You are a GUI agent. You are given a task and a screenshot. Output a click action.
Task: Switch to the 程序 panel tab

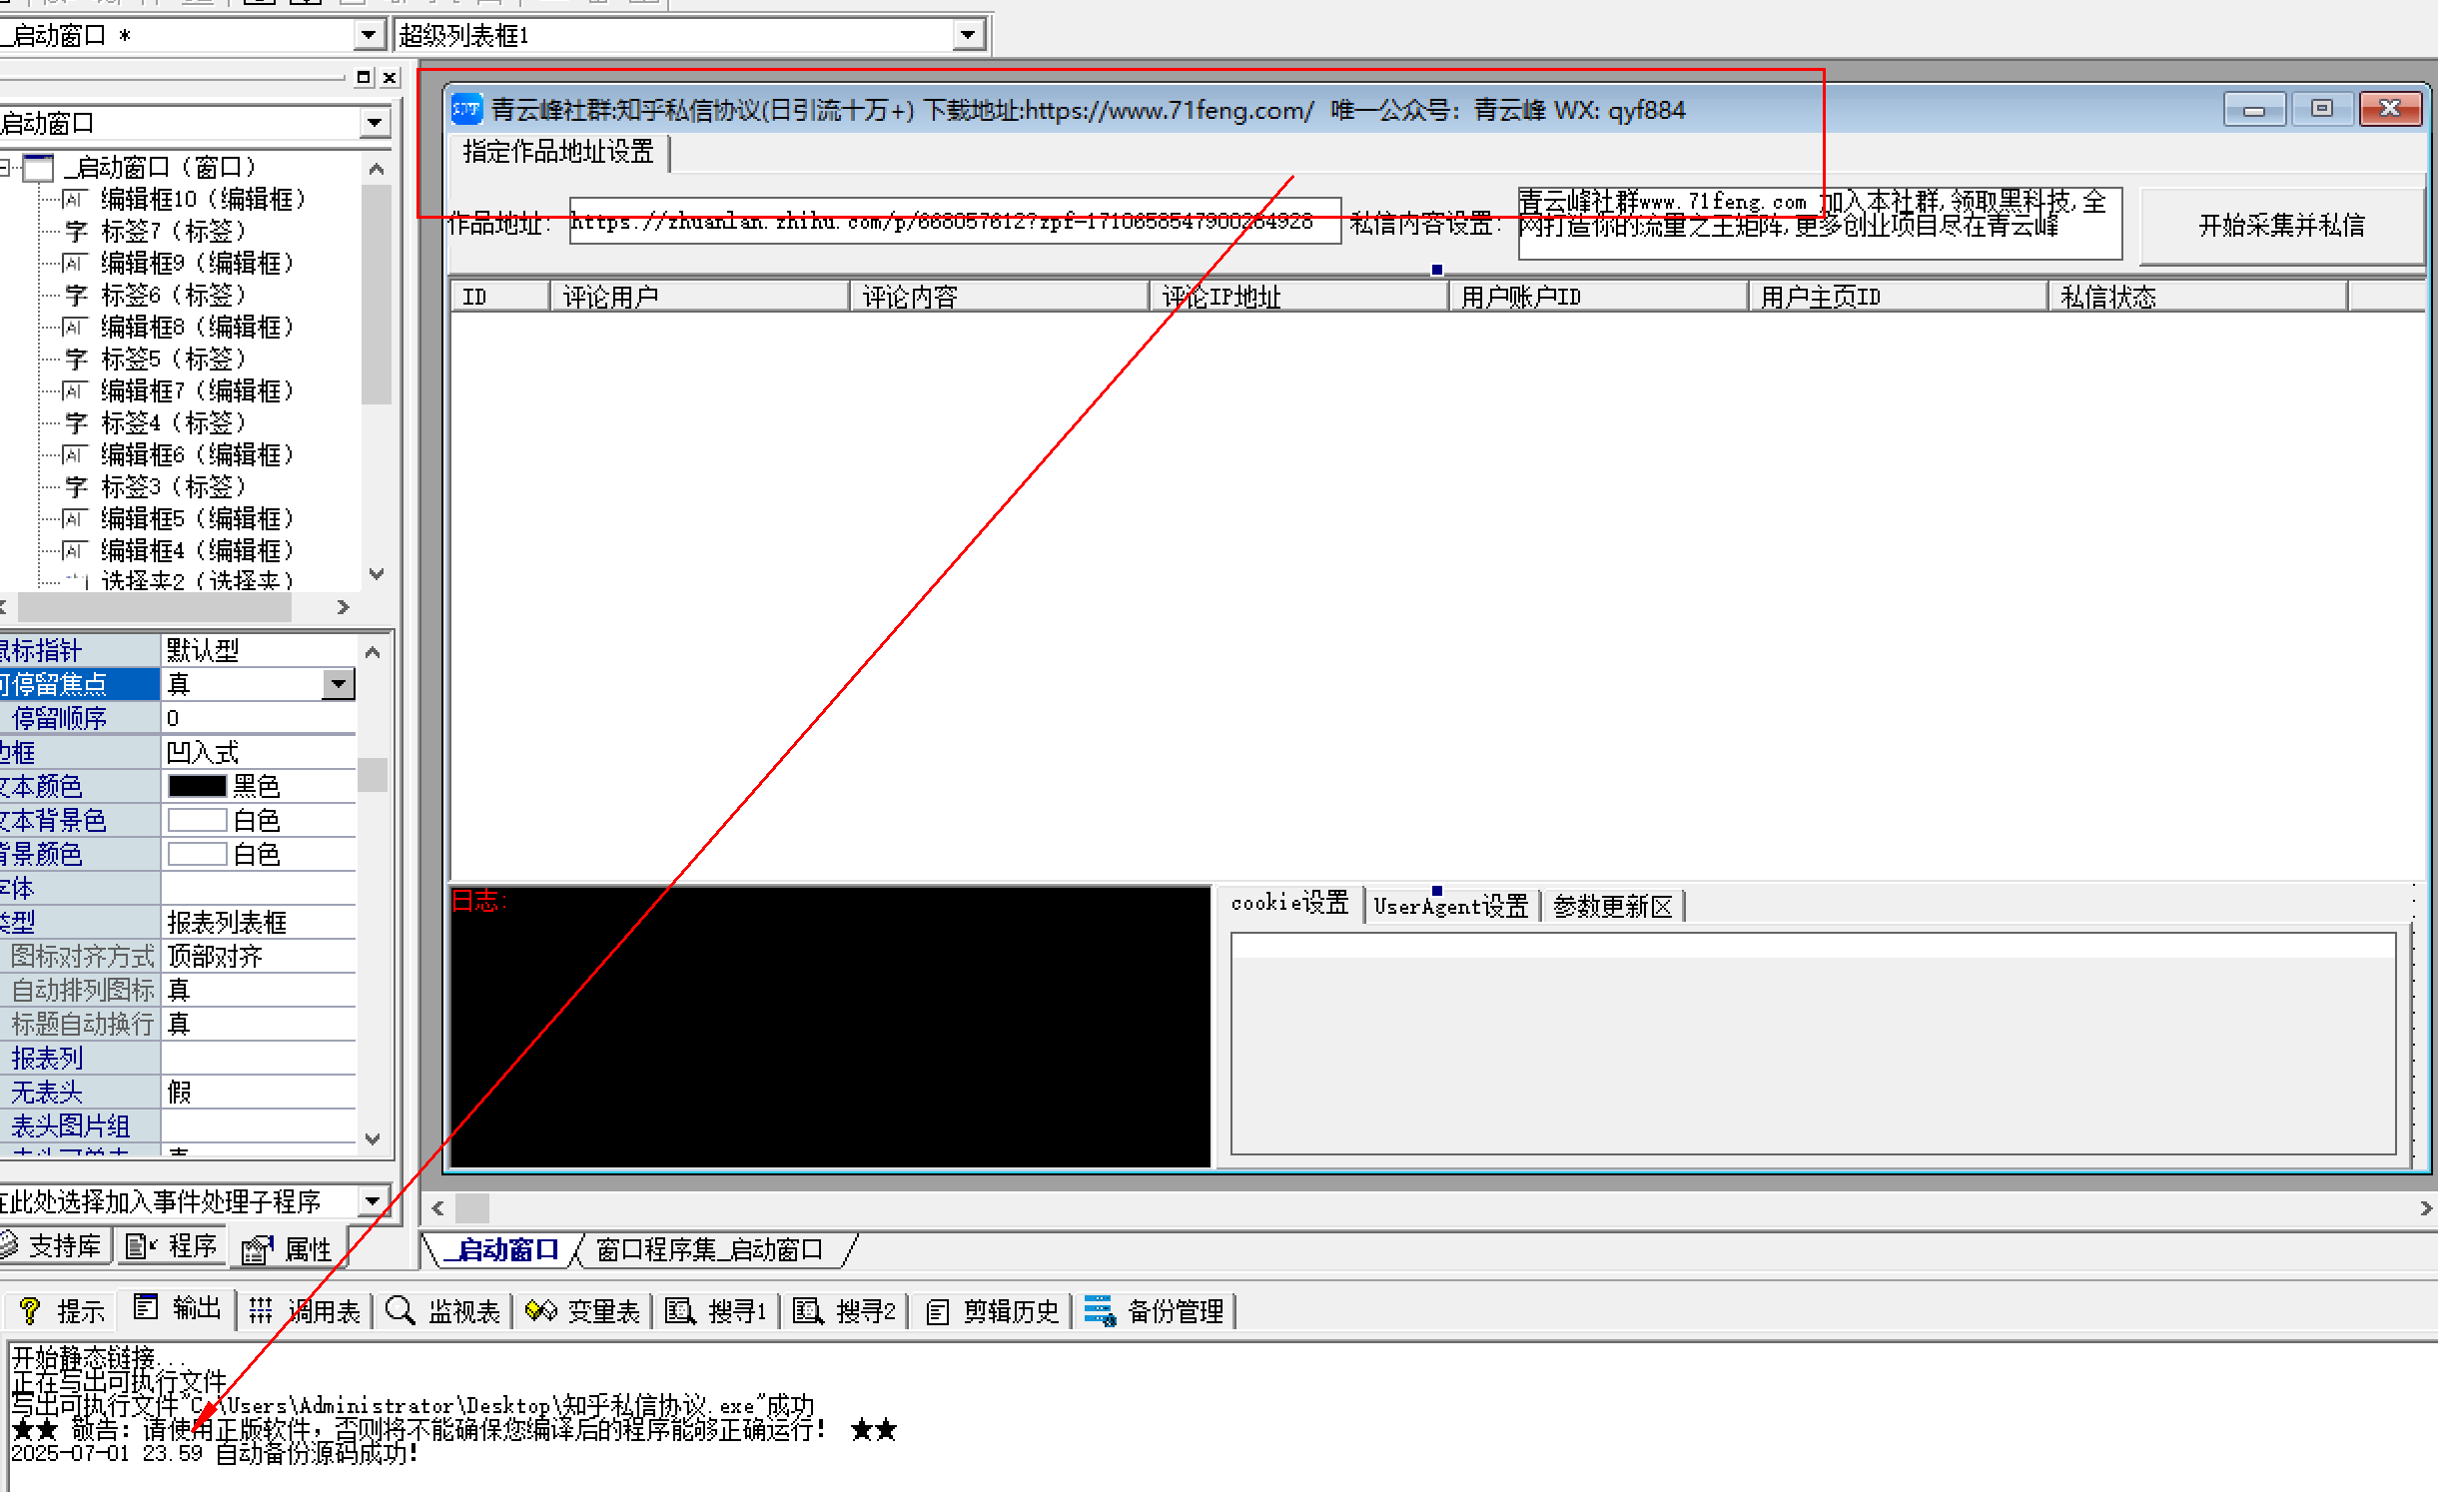pos(172,1245)
